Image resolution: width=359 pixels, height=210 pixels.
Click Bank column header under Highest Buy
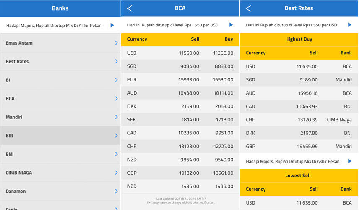(x=346, y=53)
